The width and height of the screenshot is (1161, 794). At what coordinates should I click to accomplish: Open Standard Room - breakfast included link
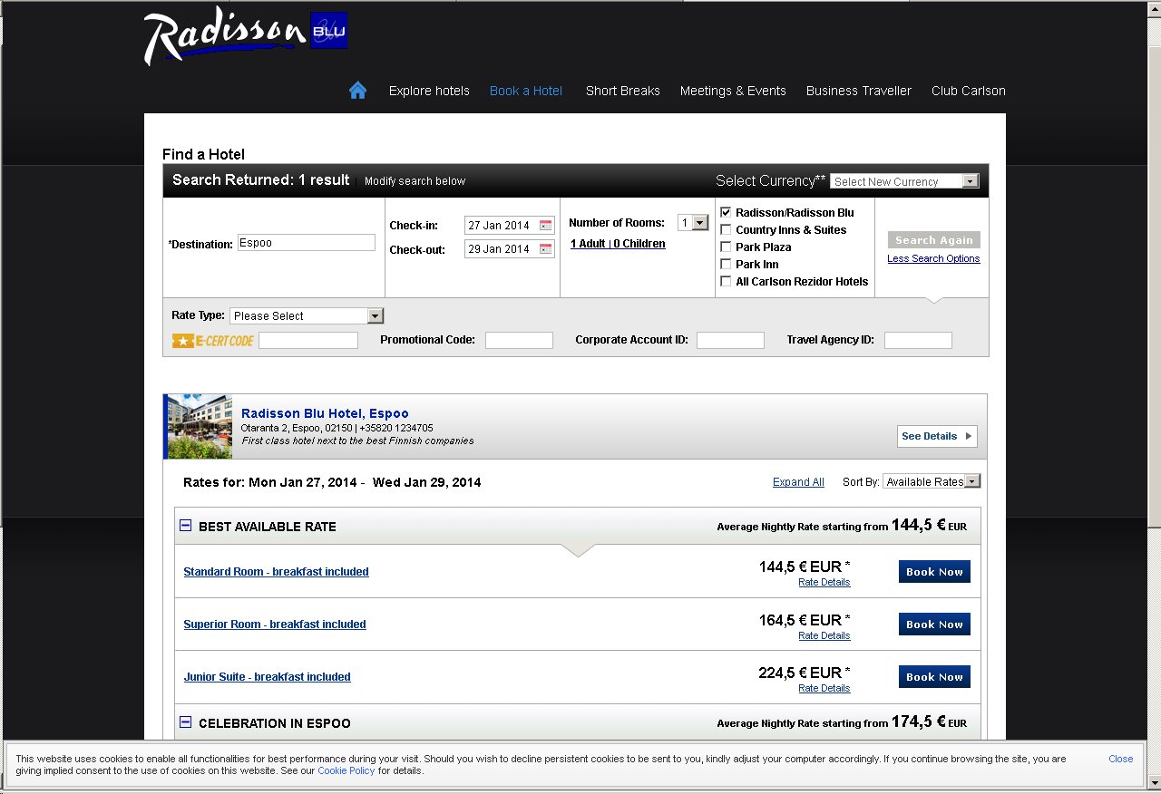276,572
